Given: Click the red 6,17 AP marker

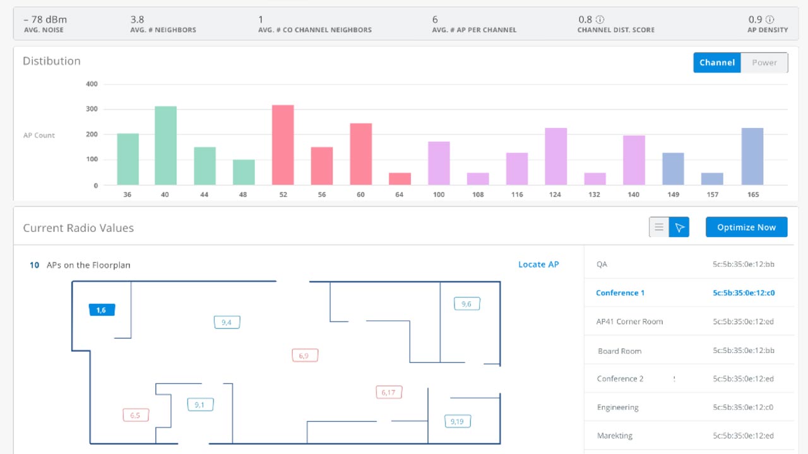Looking at the screenshot, I should [x=388, y=392].
